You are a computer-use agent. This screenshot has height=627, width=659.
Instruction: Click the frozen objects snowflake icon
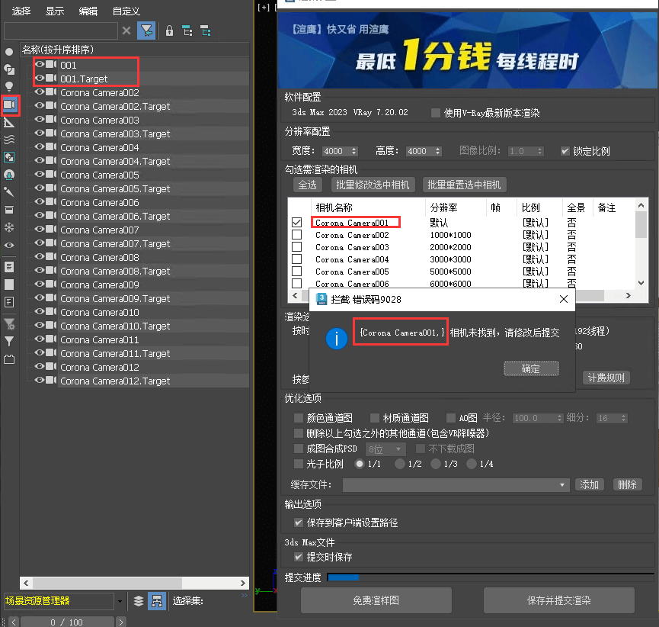point(9,227)
